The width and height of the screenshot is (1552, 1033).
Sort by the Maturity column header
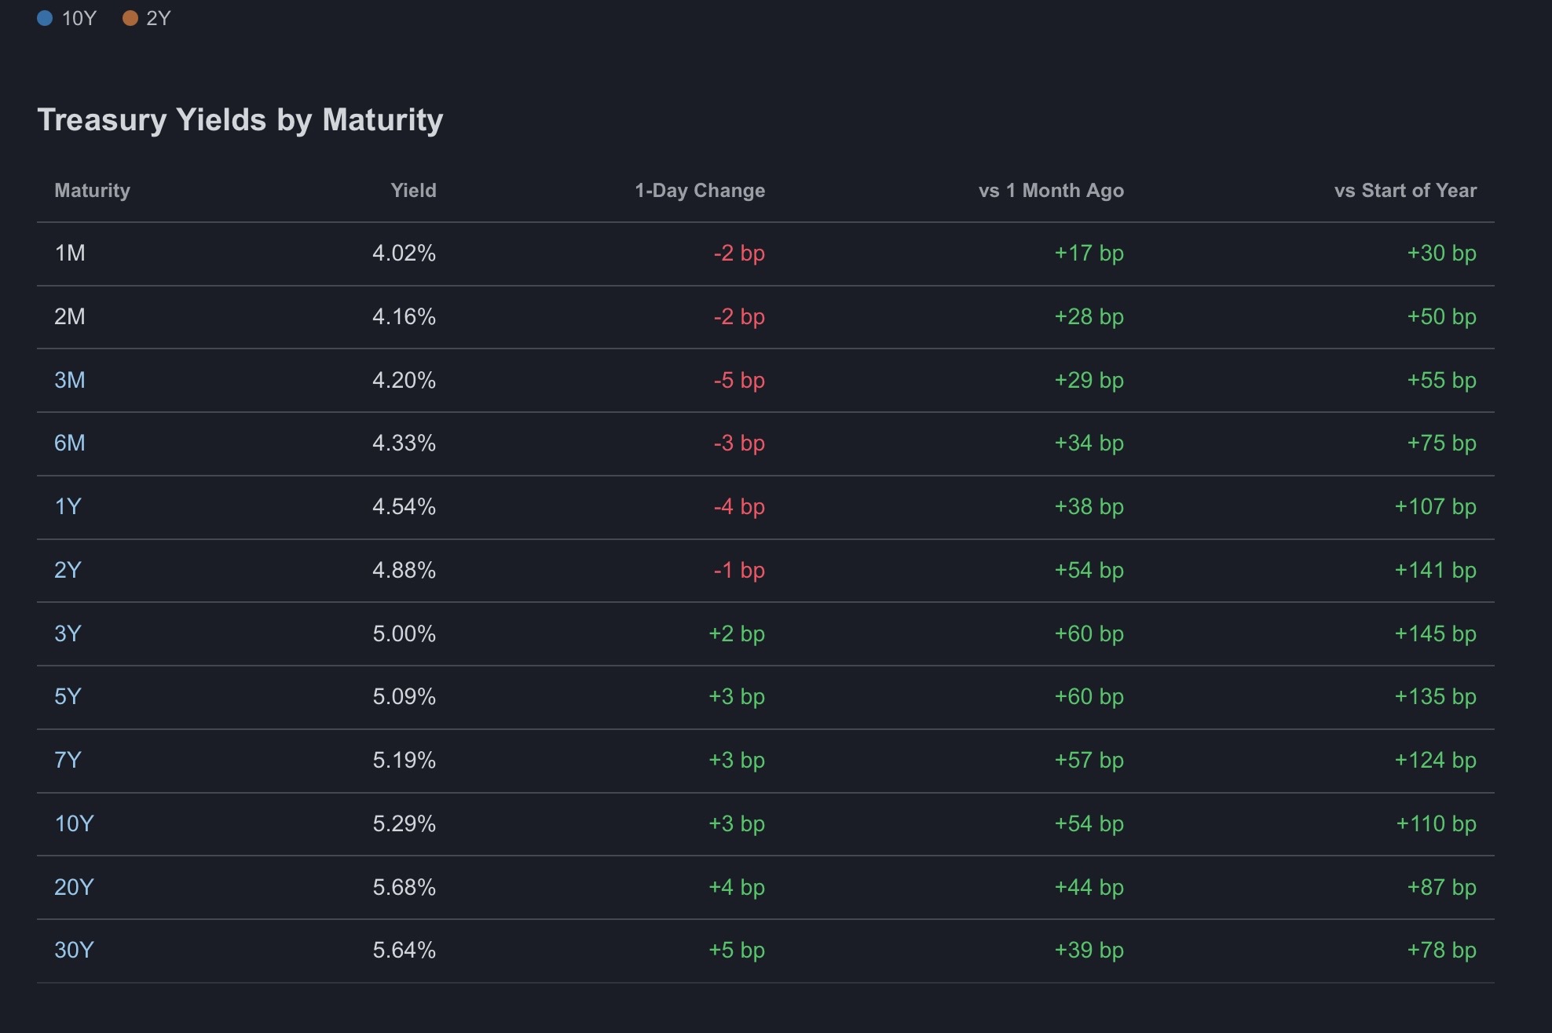pos(92,191)
